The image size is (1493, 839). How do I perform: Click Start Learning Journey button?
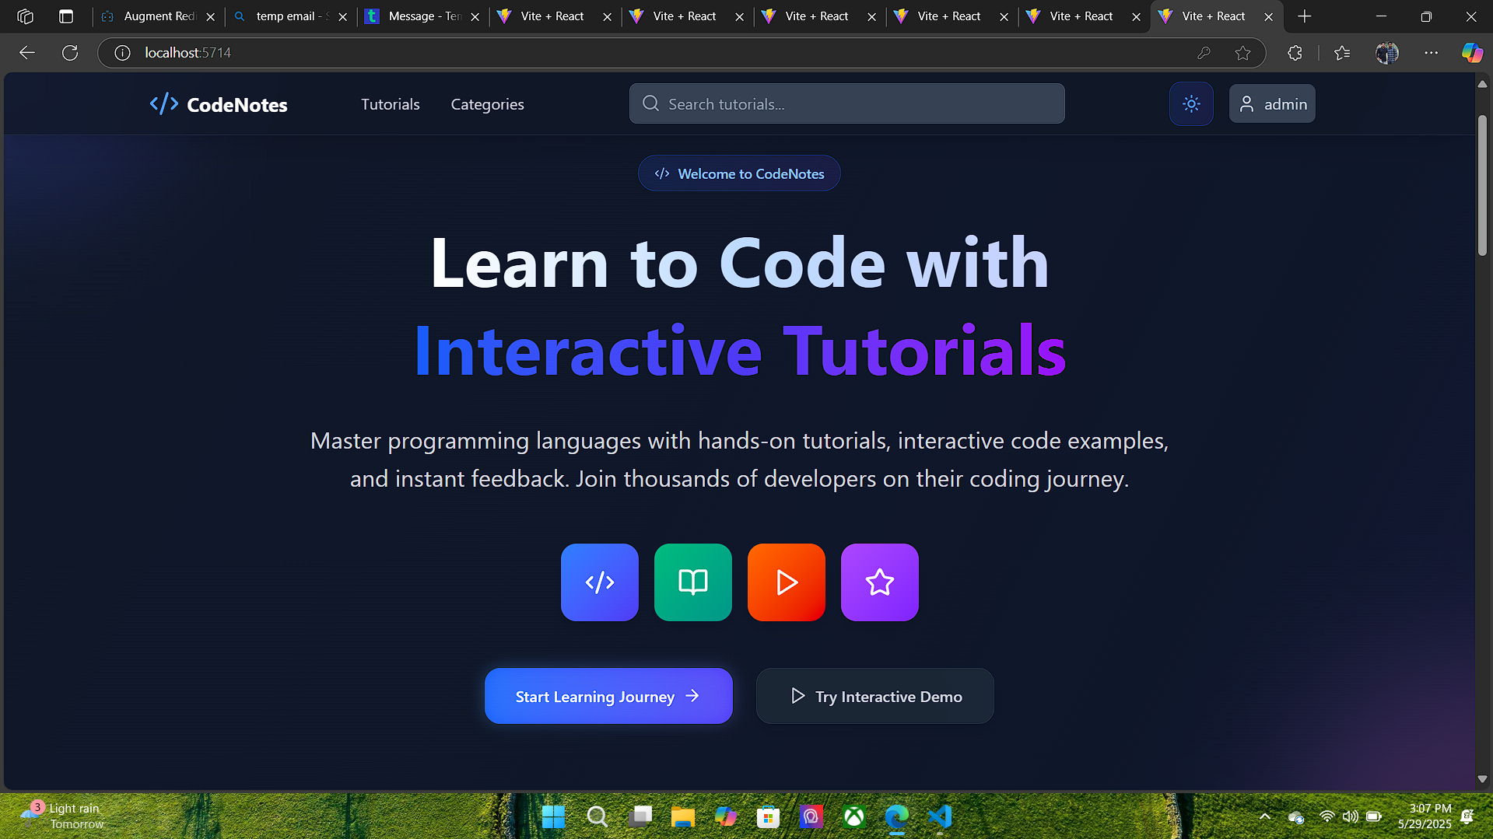[x=608, y=696]
